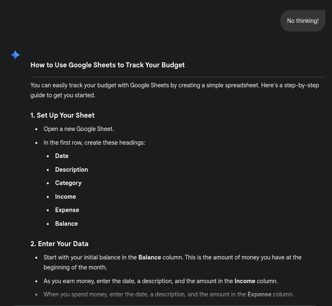Click "In the first row, create these headings" line
Screen dimensions: 332x306
(x=94, y=143)
